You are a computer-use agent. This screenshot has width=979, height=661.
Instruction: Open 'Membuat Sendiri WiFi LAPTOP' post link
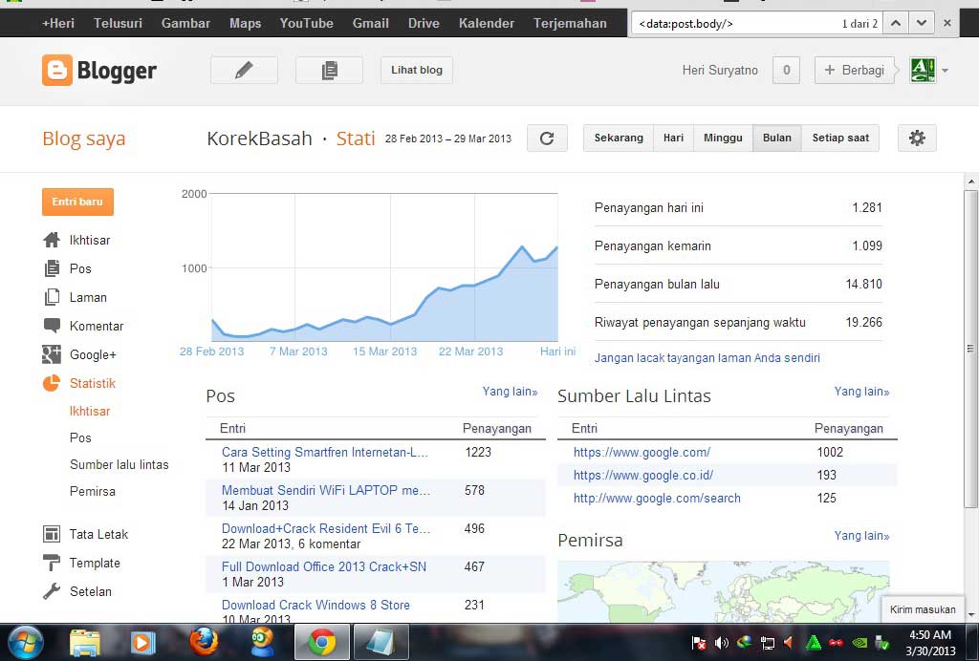tap(326, 490)
